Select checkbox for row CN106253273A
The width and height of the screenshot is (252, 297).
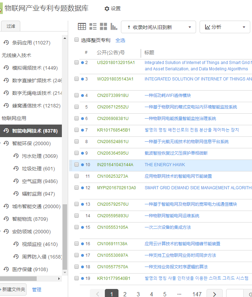point(77,176)
